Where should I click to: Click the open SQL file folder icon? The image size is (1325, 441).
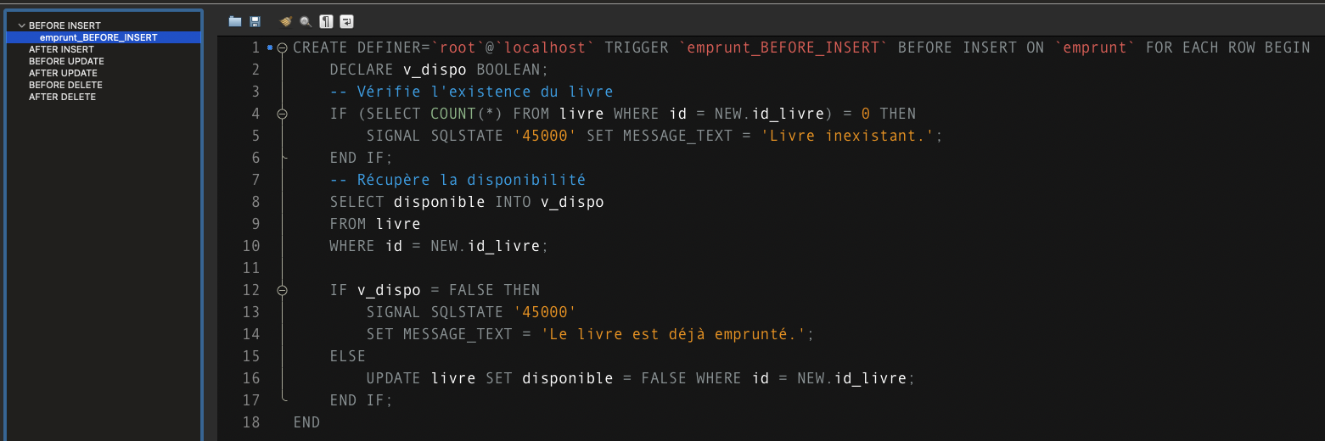pos(235,21)
